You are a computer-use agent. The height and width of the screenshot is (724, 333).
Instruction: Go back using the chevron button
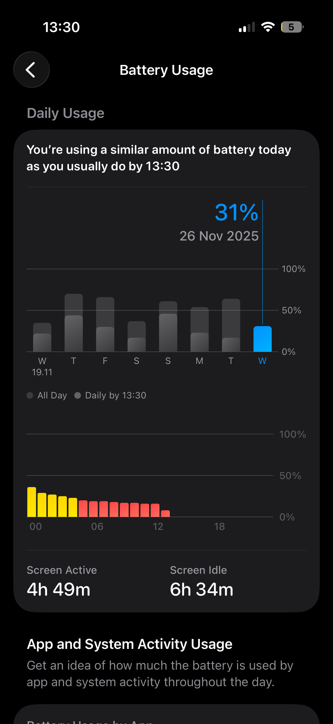[31, 70]
